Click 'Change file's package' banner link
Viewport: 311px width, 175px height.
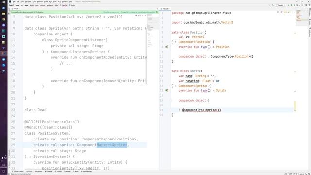point(138,12)
